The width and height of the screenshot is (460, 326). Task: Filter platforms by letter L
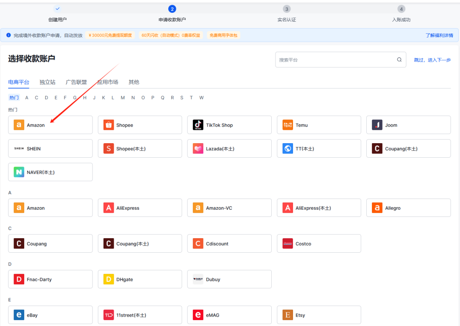click(112, 98)
